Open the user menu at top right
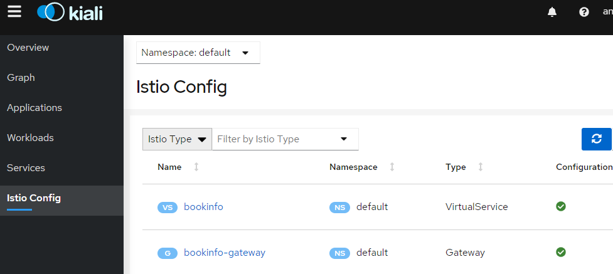Image resolution: width=613 pixels, height=274 pixels. 607,12
